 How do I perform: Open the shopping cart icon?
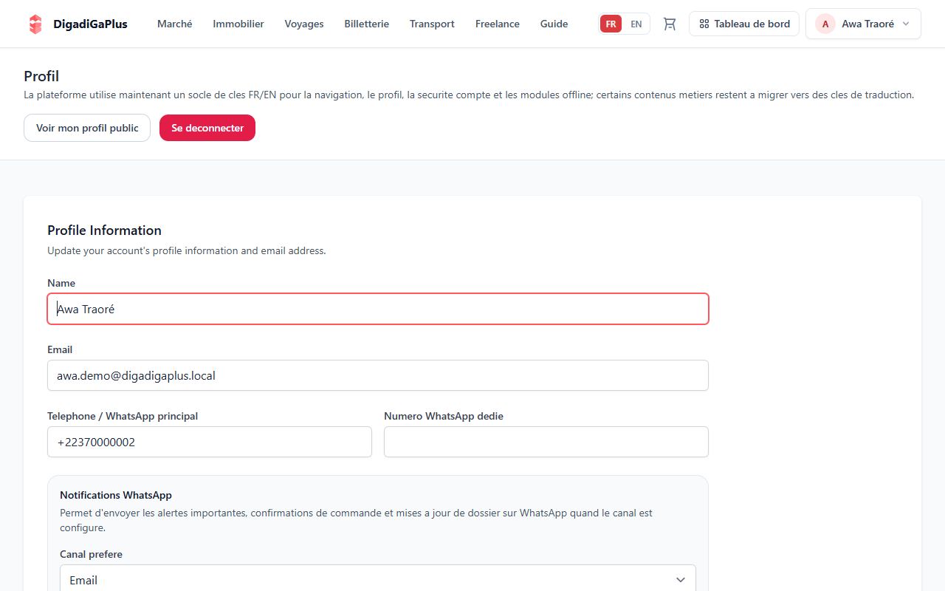coord(670,24)
